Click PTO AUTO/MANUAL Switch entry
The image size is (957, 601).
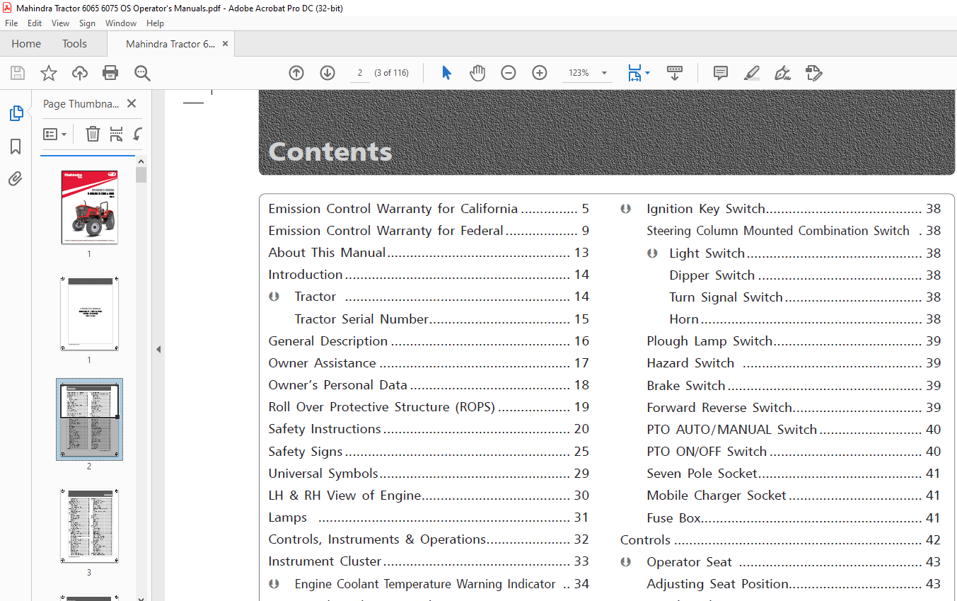pyautogui.click(x=794, y=430)
